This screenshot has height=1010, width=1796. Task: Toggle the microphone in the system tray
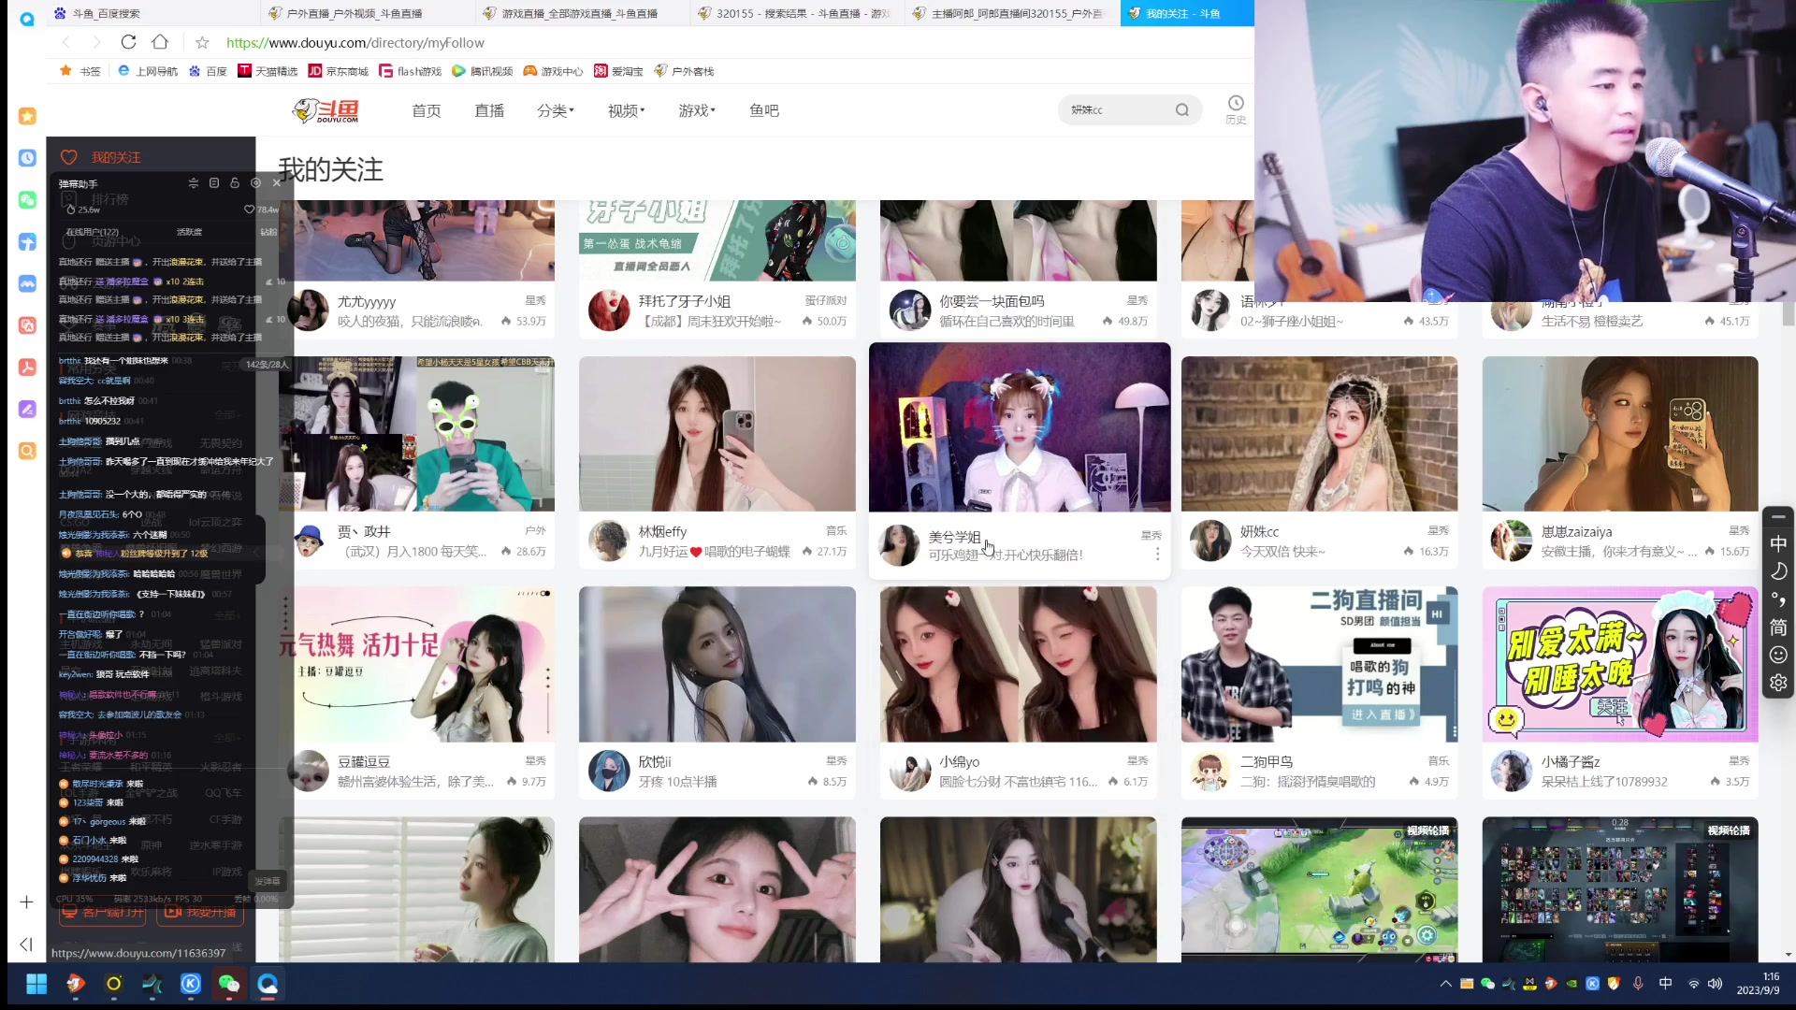(1638, 984)
